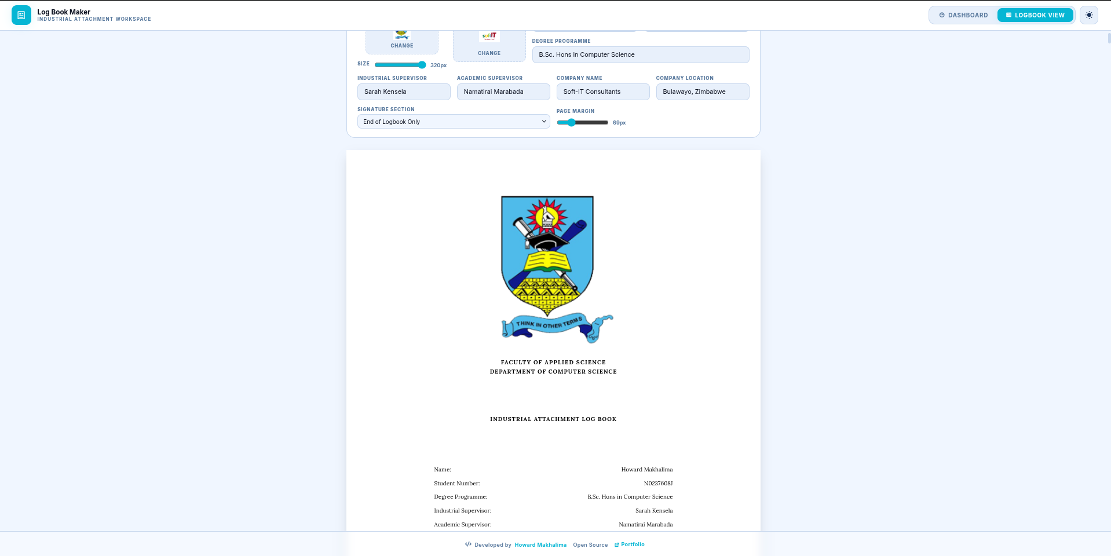Click 'Howard Makhalima' name value in preview page
Image resolution: width=1111 pixels, height=556 pixels.
pyautogui.click(x=647, y=470)
